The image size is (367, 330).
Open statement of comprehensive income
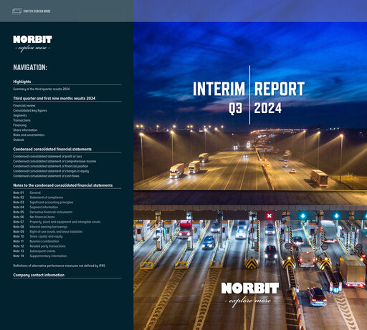click(54, 161)
